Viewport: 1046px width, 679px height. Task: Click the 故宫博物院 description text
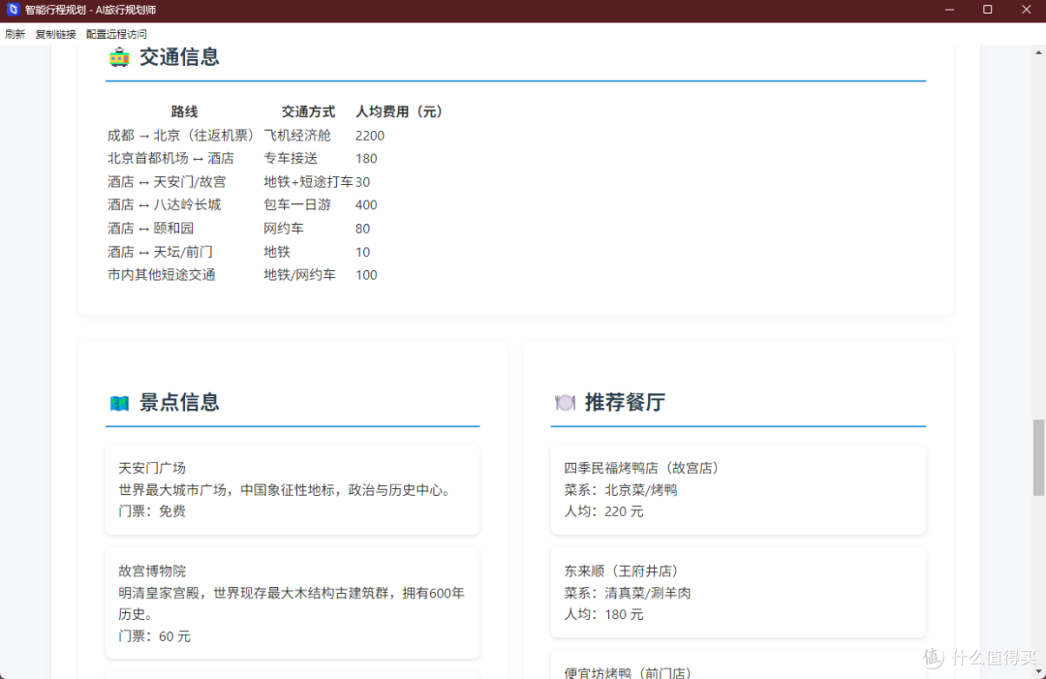click(x=292, y=603)
